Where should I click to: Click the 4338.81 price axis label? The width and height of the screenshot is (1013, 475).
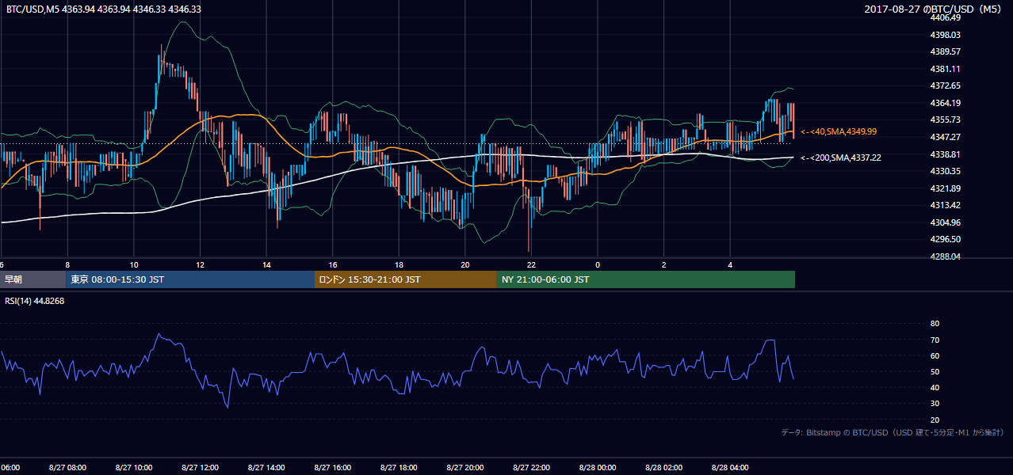coord(946,154)
